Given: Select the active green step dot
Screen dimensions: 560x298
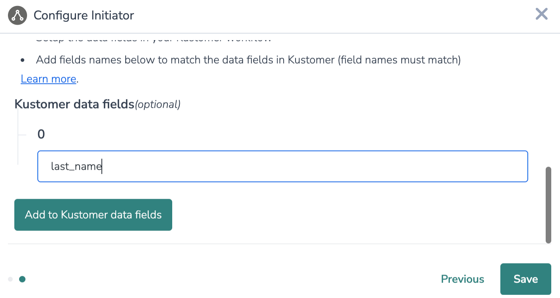Looking at the screenshot, I should click(x=22, y=279).
